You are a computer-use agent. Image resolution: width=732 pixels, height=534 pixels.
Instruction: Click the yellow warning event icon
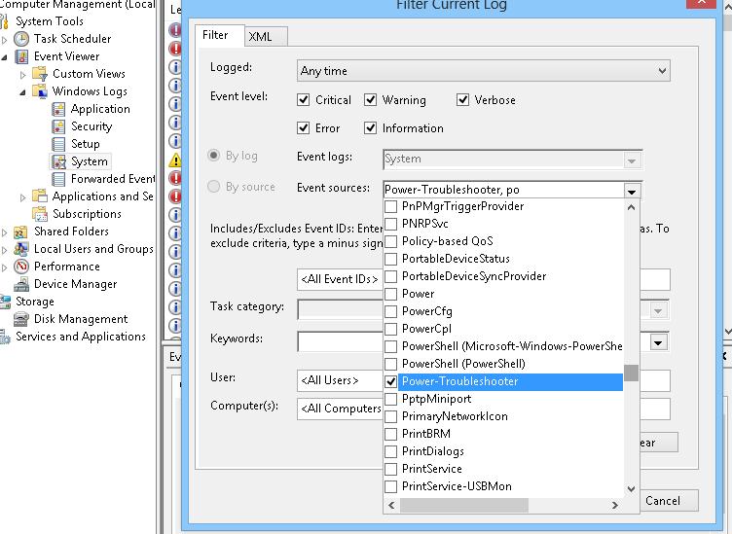click(175, 160)
